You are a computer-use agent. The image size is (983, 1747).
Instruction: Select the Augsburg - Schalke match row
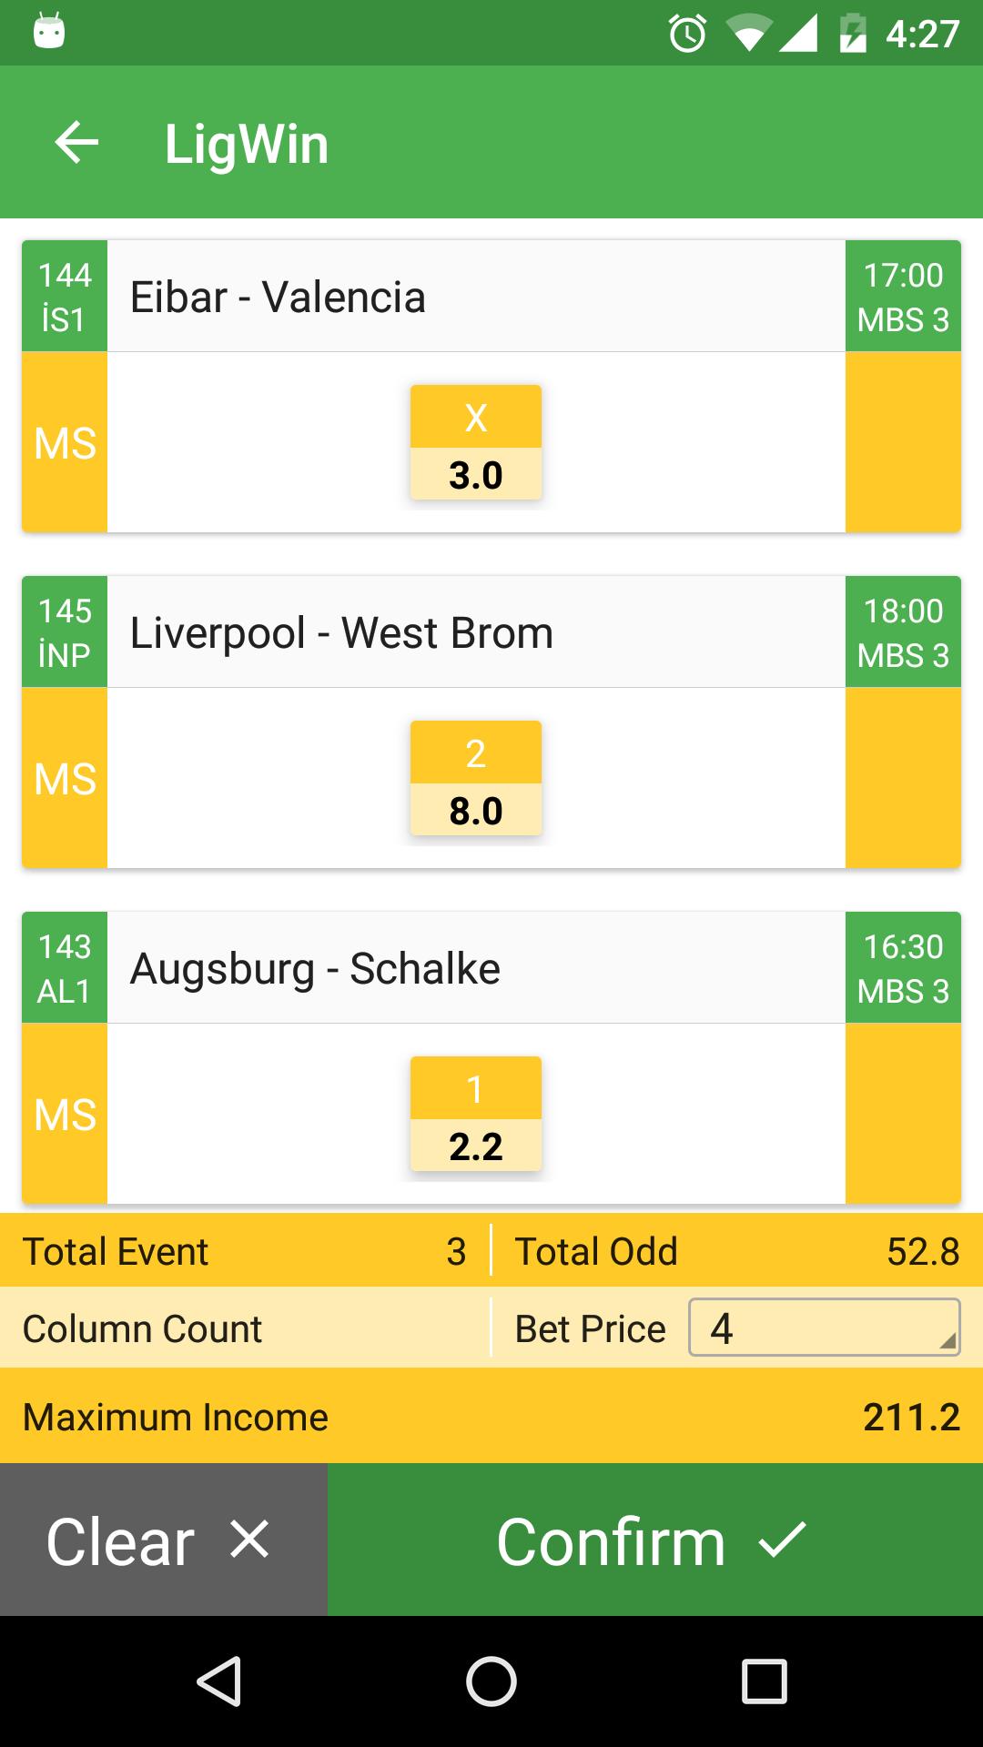476,968
